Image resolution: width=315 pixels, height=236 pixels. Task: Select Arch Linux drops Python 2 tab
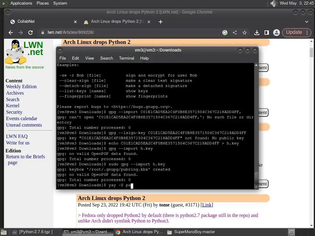click(x=117, y=22)
